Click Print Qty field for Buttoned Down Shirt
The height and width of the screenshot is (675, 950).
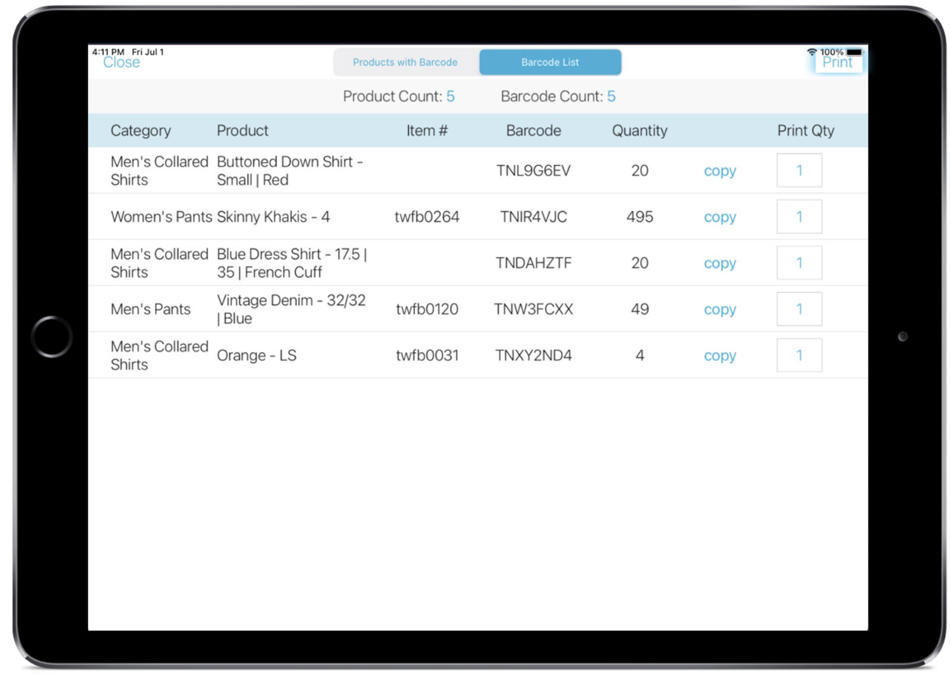tap(799, 170)
